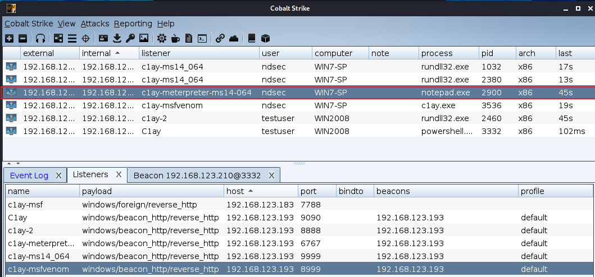595x277 pixels.
Task: Click the terminal Scripted Web Delivery icon
Action: point(203,38)
